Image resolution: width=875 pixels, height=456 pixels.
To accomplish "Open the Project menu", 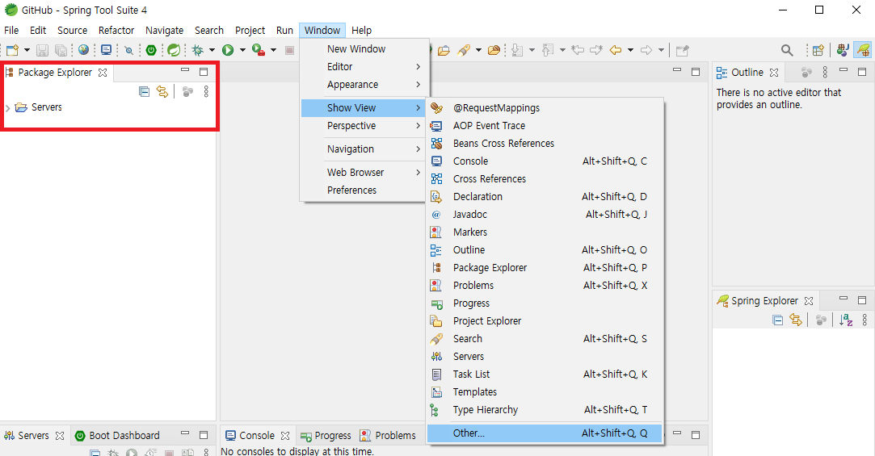I will pos(250,30).
